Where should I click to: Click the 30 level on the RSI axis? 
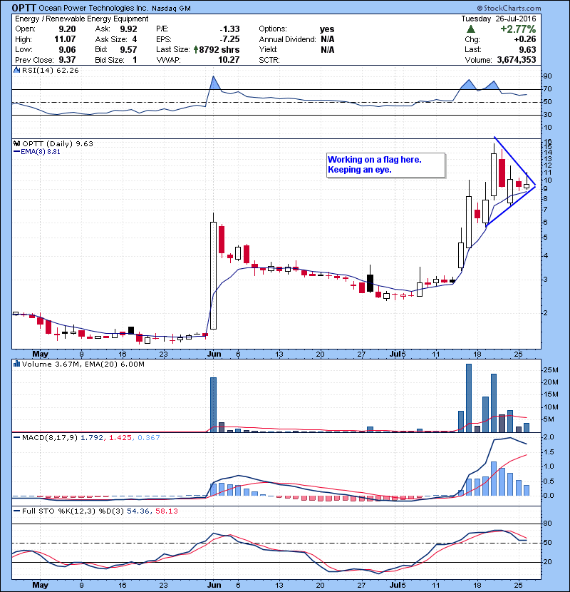(547, 114)
